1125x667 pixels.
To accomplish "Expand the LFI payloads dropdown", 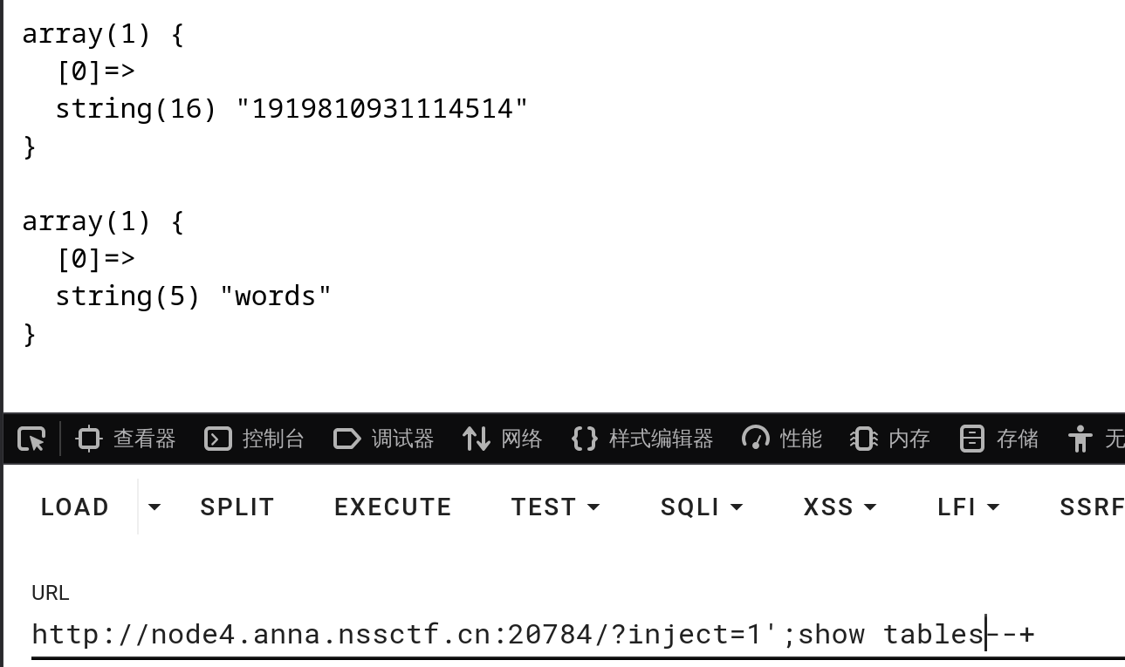I will click(967, 507).
